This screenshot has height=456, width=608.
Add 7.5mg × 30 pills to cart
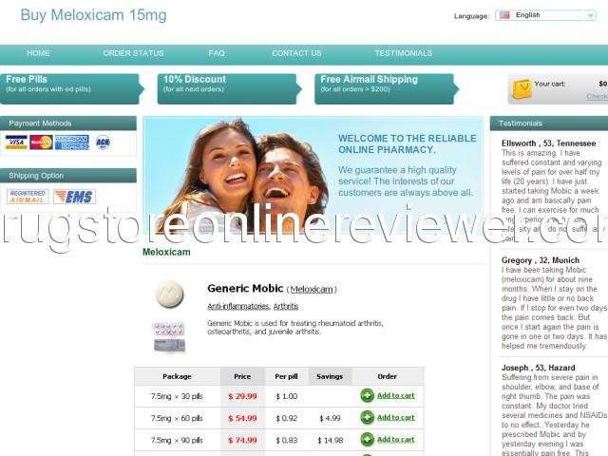click(x=395, y=395)
